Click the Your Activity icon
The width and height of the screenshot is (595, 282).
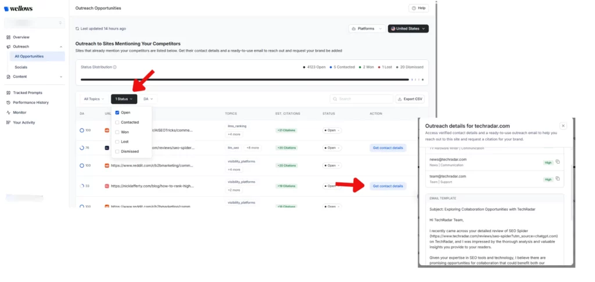point(8,122)
